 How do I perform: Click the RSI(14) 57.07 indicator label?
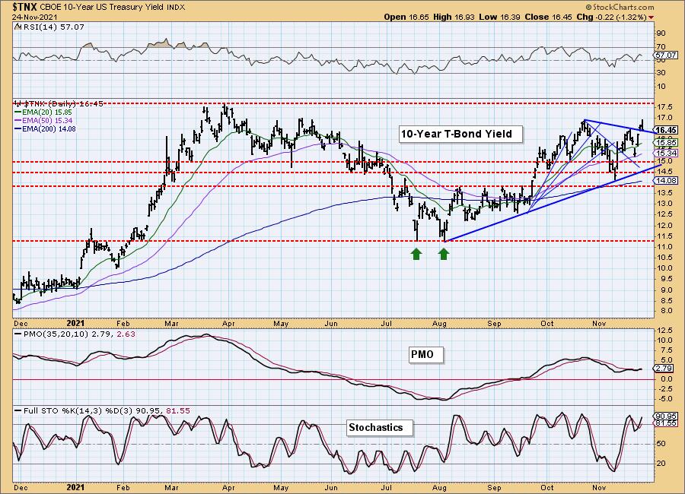(49, 27)
